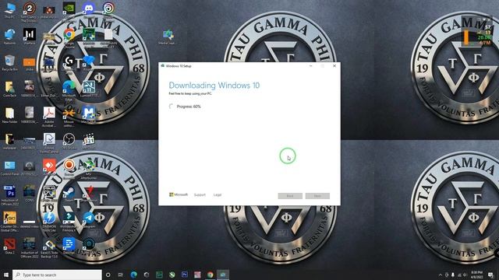Click the Type here to search box

tap(57, 275)
